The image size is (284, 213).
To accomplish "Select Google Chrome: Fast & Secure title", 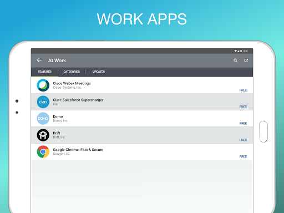I will point(78,150).
